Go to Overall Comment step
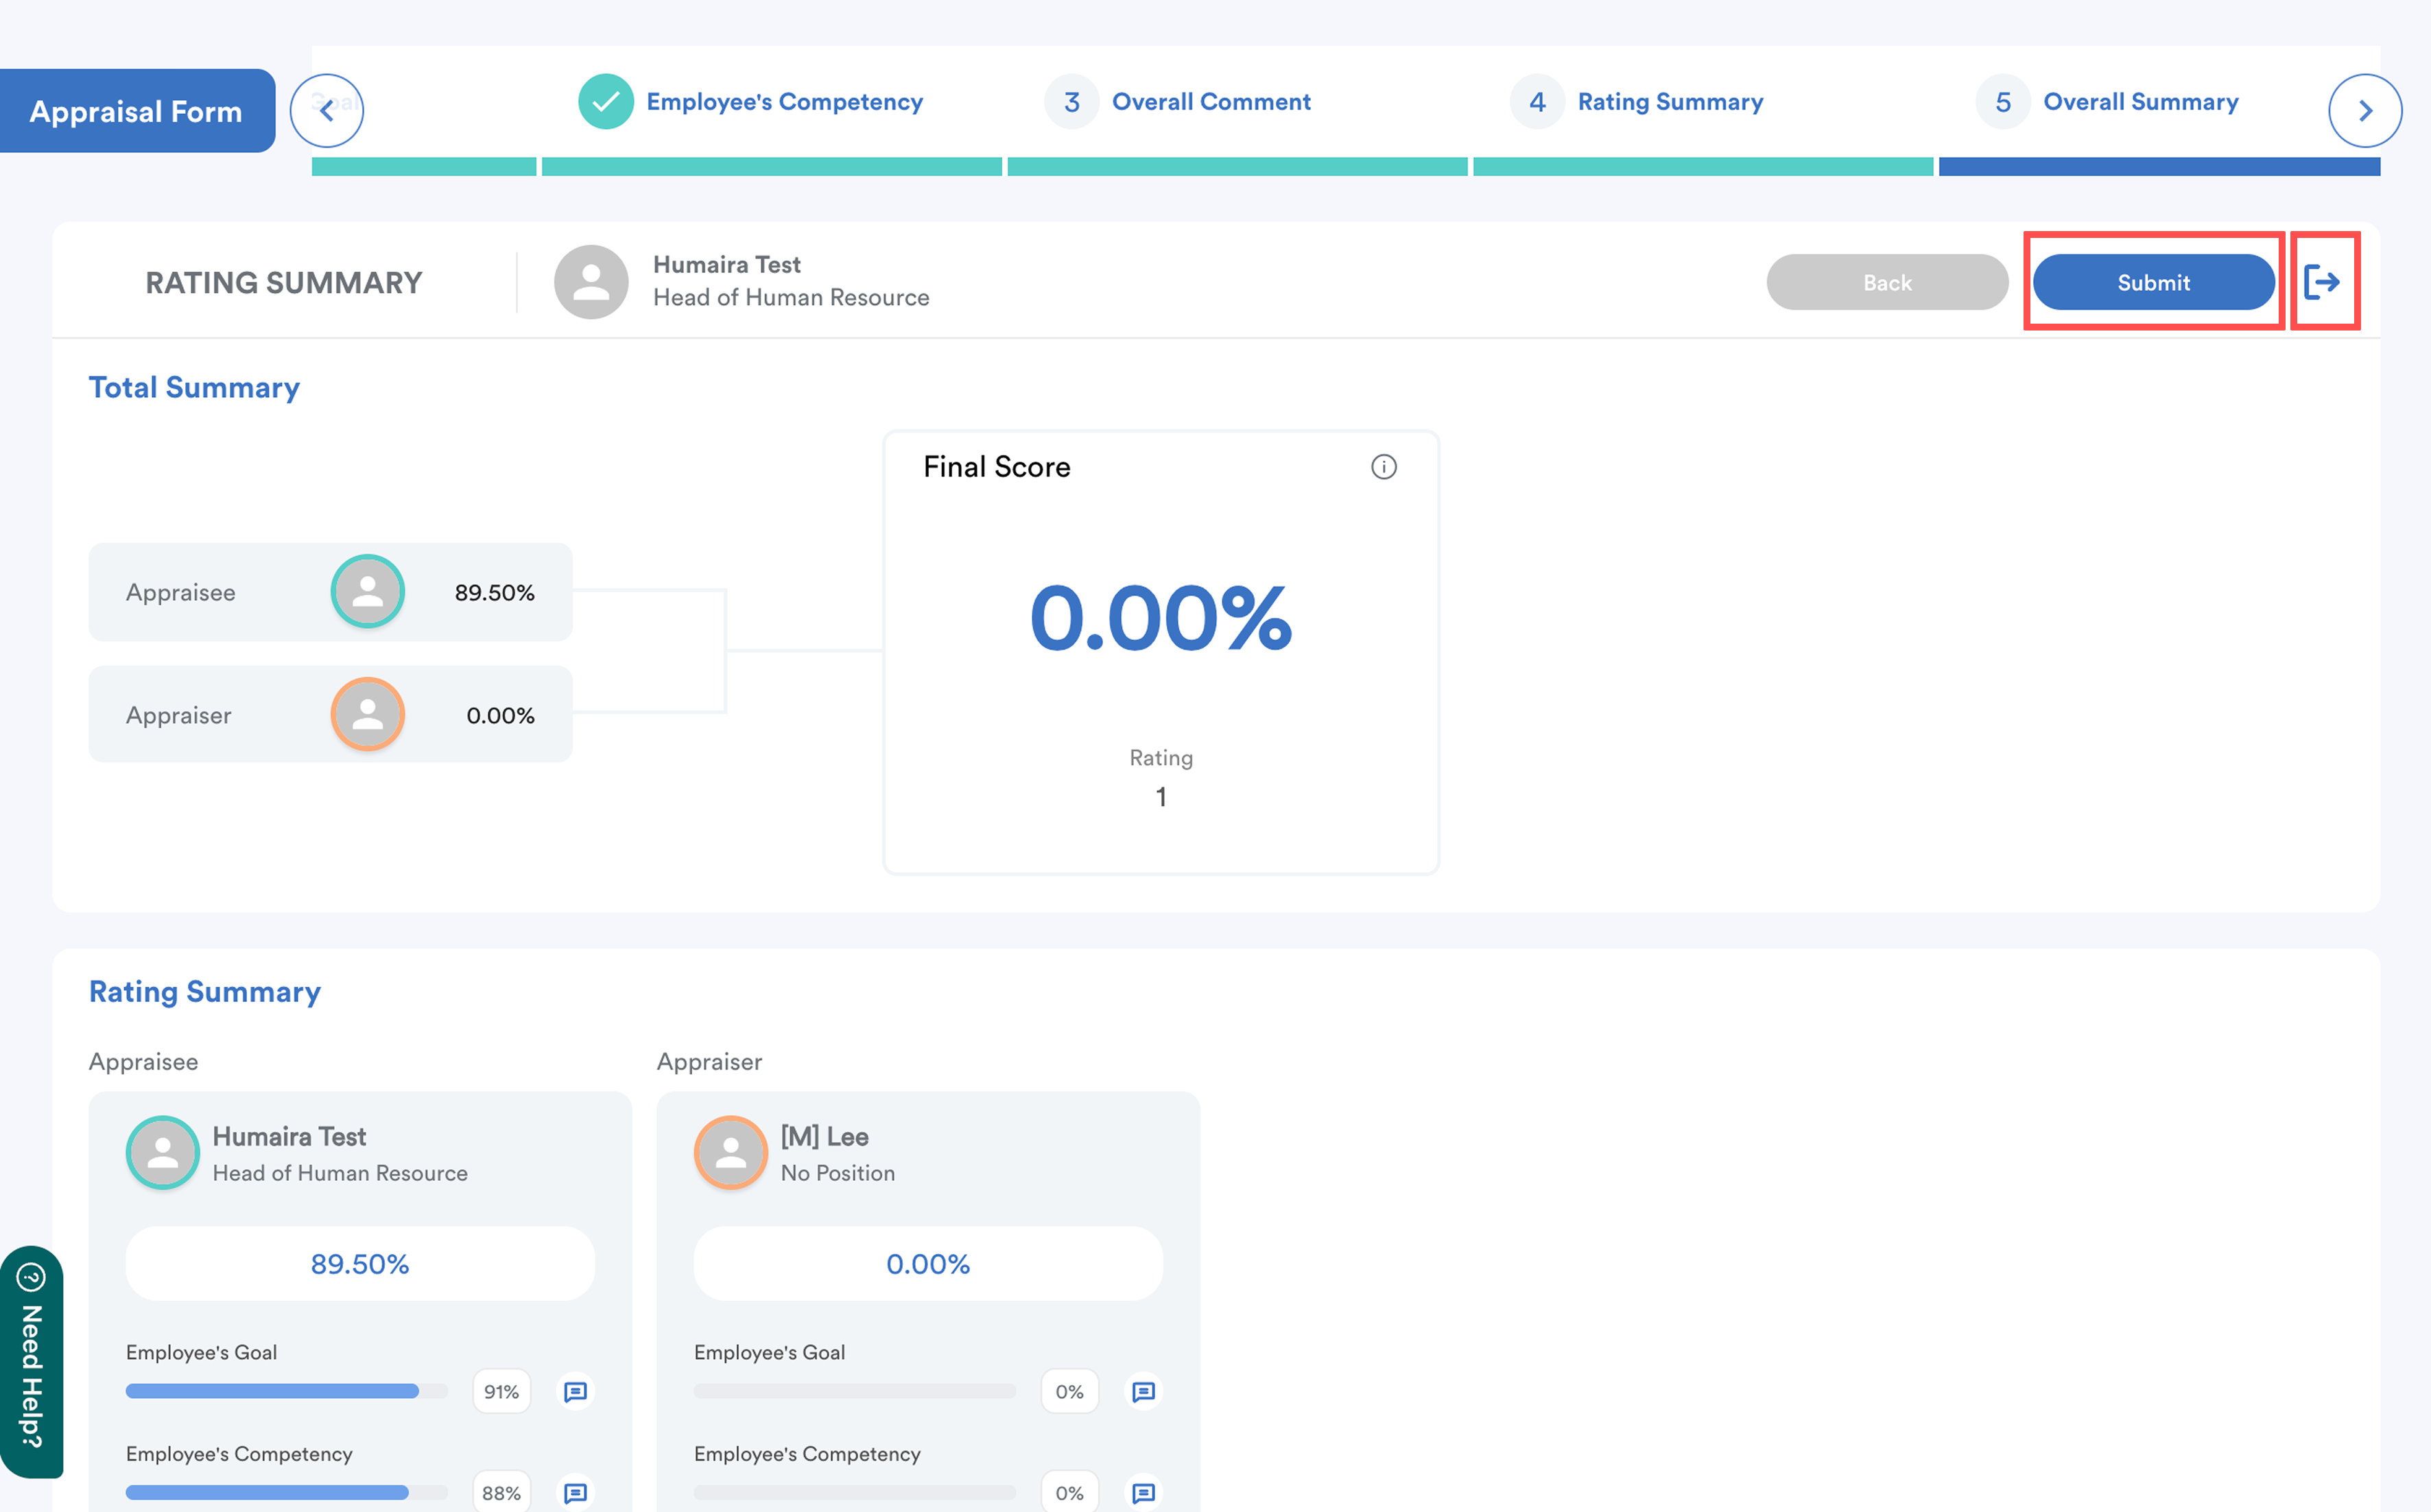The image size is (2431, 1512). click(1211, 102)
